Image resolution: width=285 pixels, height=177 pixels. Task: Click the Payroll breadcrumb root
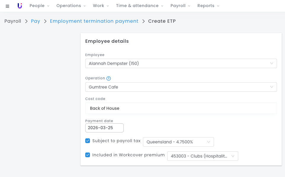point(13,21)
